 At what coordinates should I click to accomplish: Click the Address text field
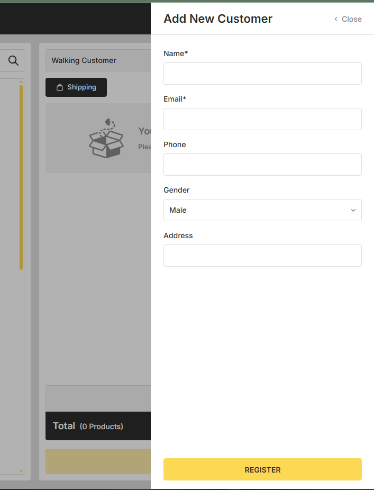262,256
